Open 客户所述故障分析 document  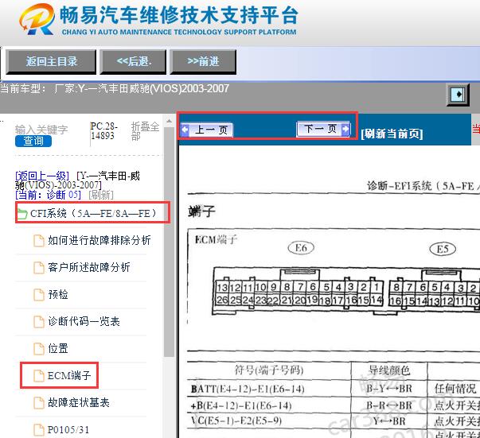click(x=89, y=267)
